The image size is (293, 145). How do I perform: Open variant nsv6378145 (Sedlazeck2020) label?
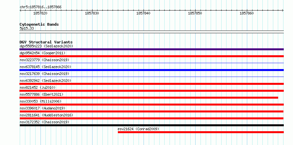point(45,67)
